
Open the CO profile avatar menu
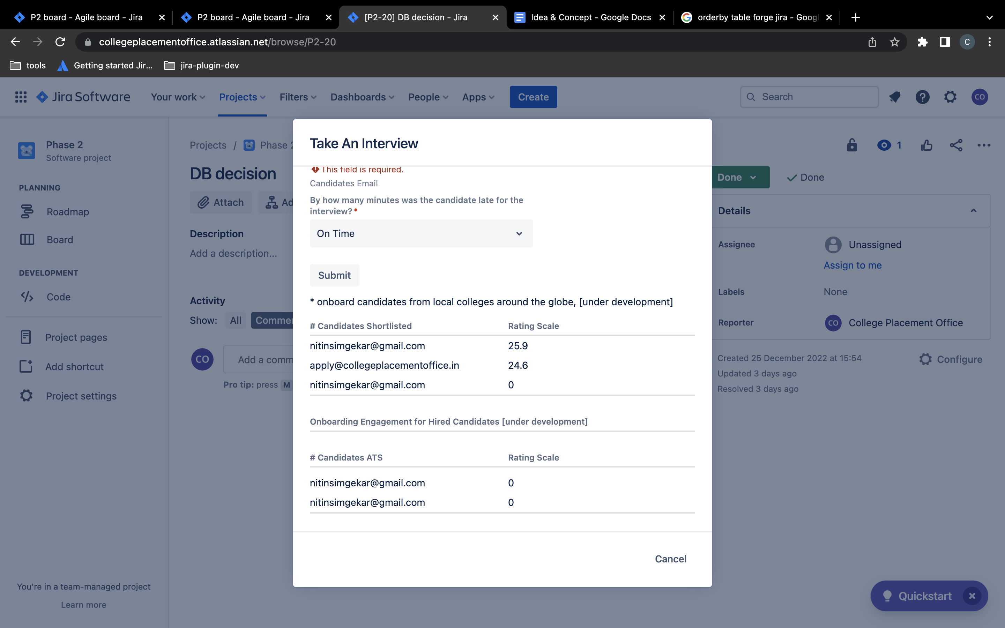[x=980, y=97]
